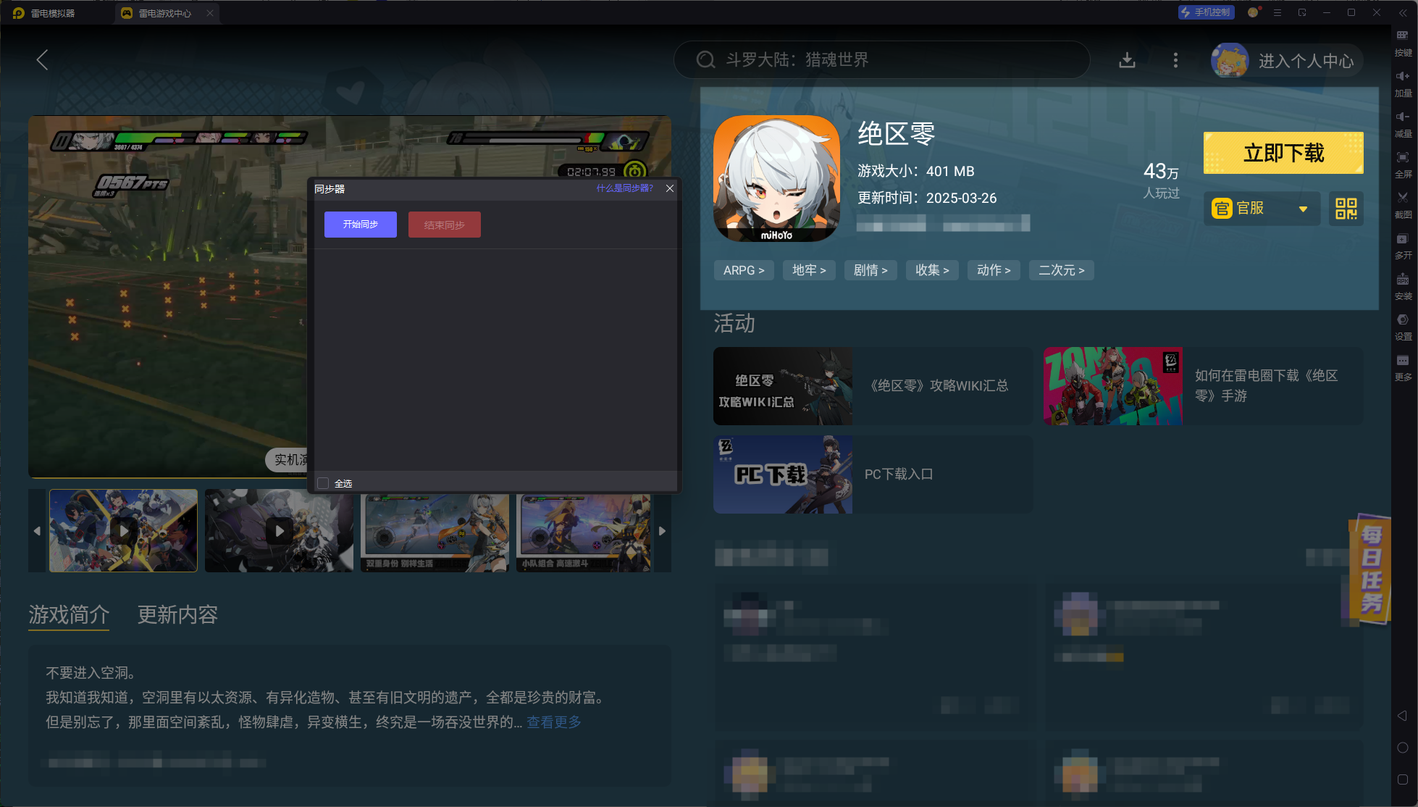Viewport: 1418px width, 807px height.
Task: Click the title bar window-mode icon beside the hamburger menu
Action: (x=1302, y=12)
